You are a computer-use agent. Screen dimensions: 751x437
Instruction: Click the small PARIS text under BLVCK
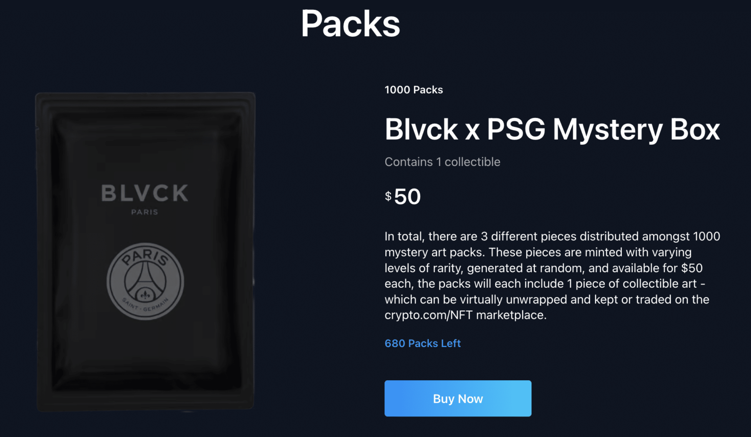tap(145, 212)
